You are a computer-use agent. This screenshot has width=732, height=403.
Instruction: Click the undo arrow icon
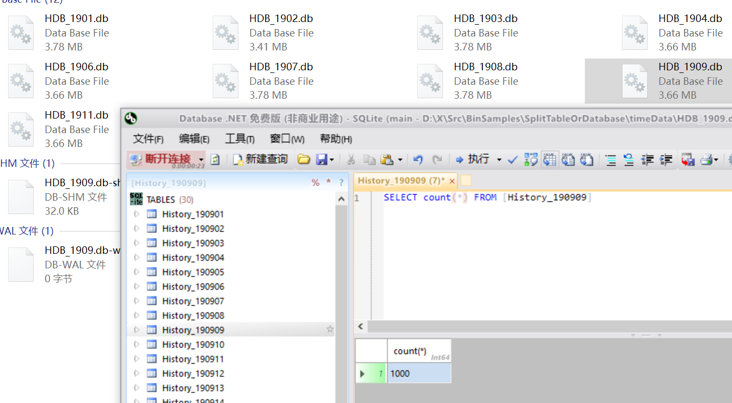click(x=418, y=159)
